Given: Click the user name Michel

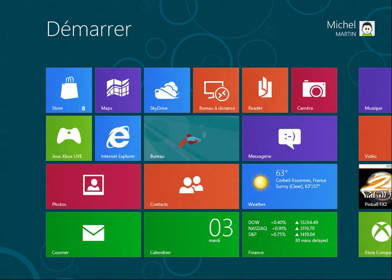Looking at the screenshot, I should click(341, 25).
